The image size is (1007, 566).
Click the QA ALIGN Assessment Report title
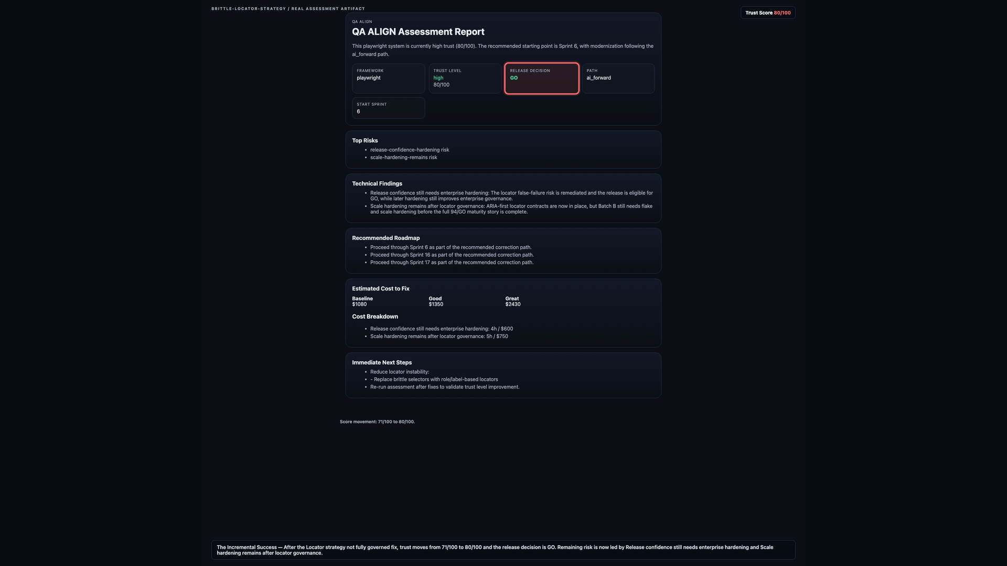pyautogui.click(x=418, y=32)
